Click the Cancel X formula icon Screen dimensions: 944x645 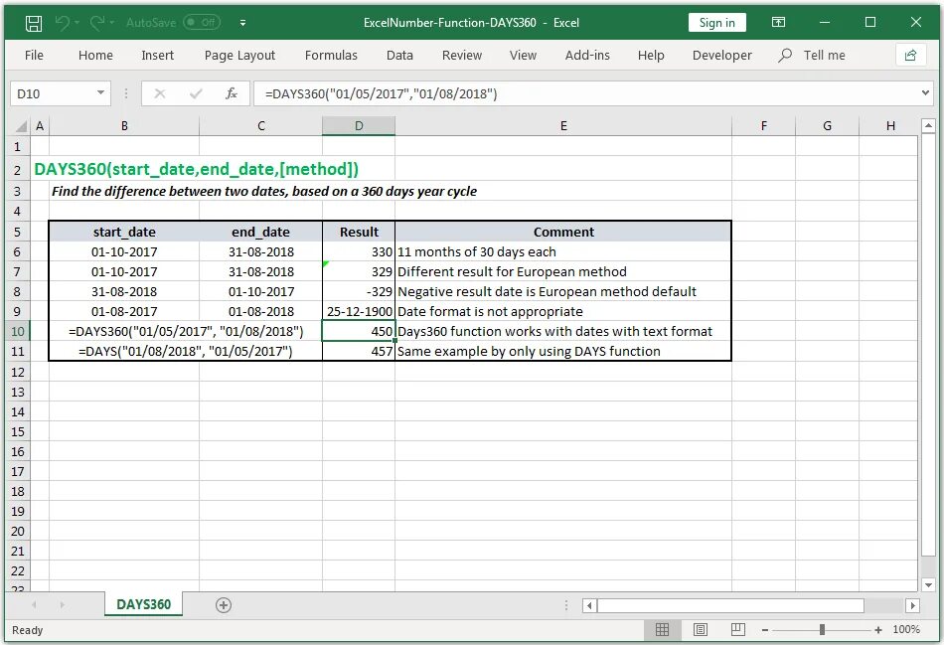click(x=160, y=94)
